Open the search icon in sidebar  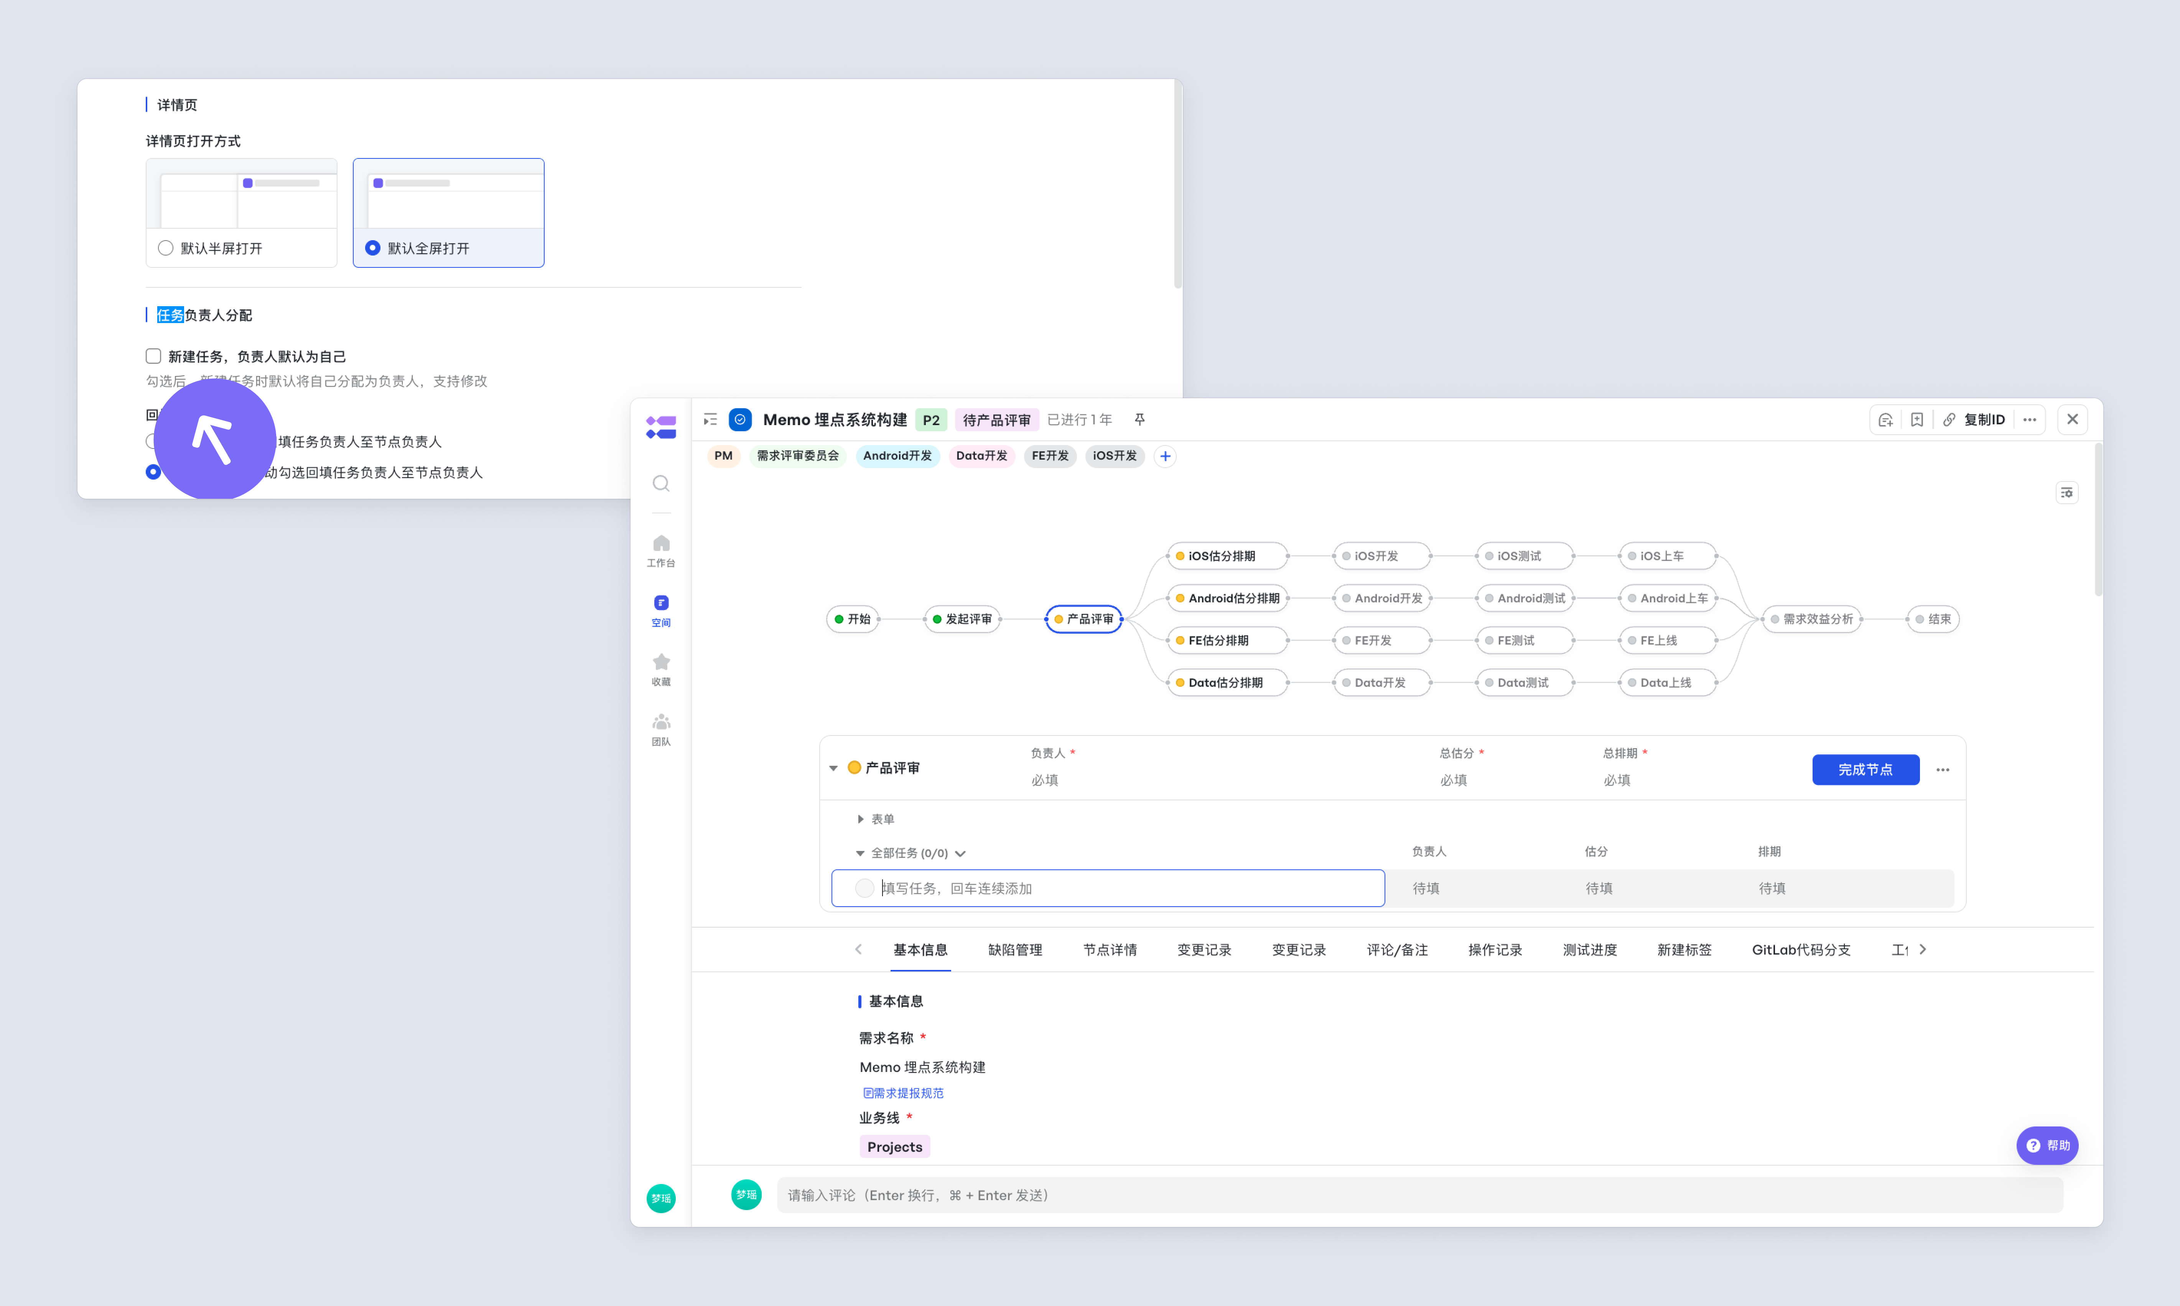pos(661,483)
